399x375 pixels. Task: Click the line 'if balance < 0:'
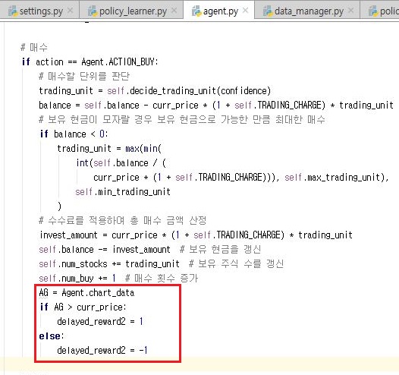point(74,134)
